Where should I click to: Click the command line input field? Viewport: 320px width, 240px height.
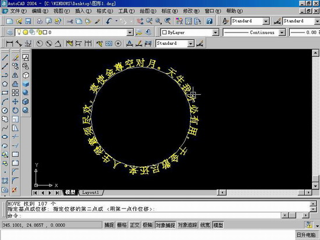click(144, 216)
